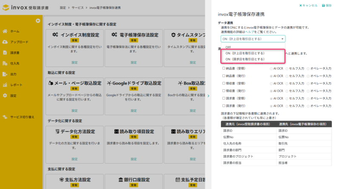Viewport: 340px width, 189px height.
Task: Check the 領収書（受領） checkbox
Action: coord(224,83)
